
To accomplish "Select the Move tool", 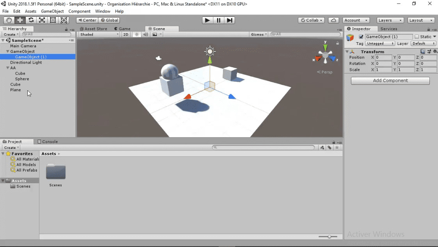I will 20,20.
